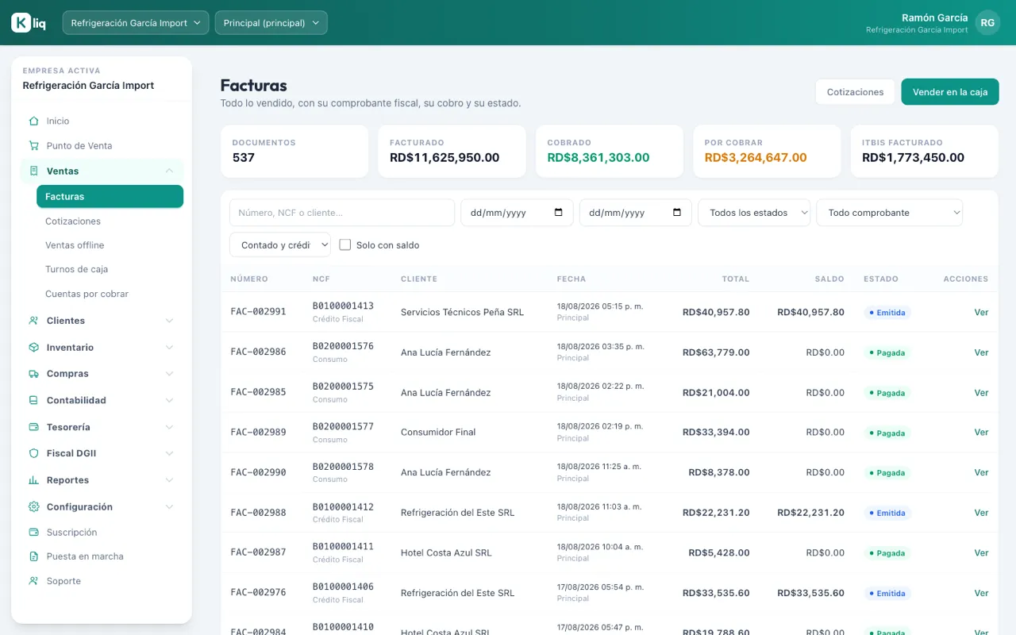Click the Inicio home icon
The height and width of the screenshot is (635, 1016).
33,121
